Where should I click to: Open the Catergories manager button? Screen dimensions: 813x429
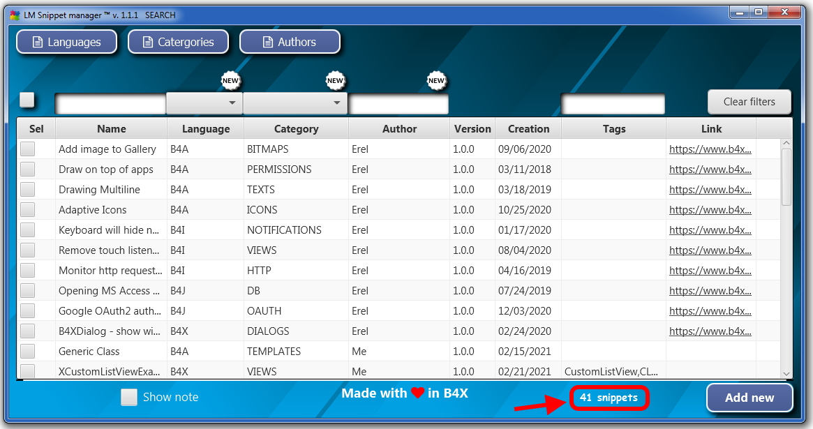179,42
